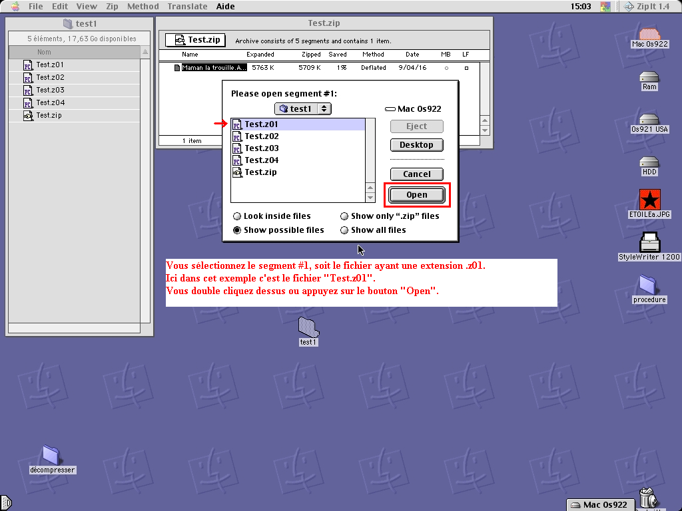Open the décompresser folder on desktop

[51, 455]
